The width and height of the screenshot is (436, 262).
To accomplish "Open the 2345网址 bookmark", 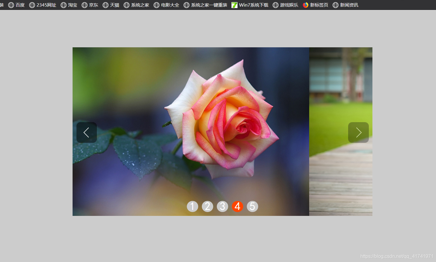I will point(43,5).
